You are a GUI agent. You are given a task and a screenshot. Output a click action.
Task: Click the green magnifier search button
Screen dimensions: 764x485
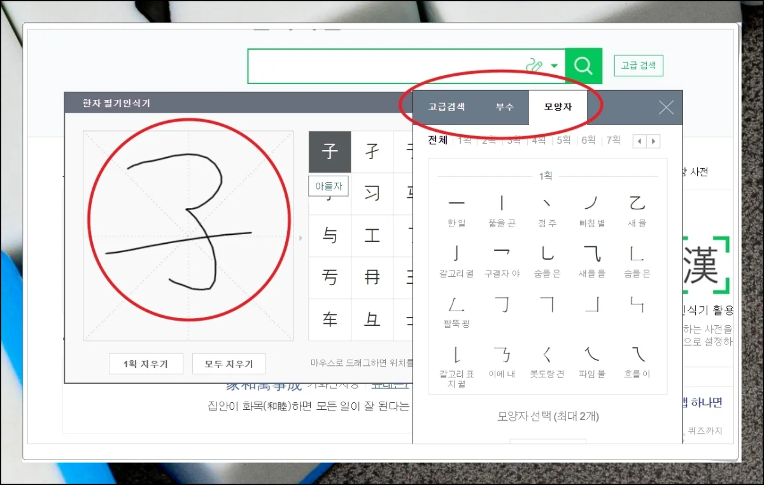click(x=583, y=66)
